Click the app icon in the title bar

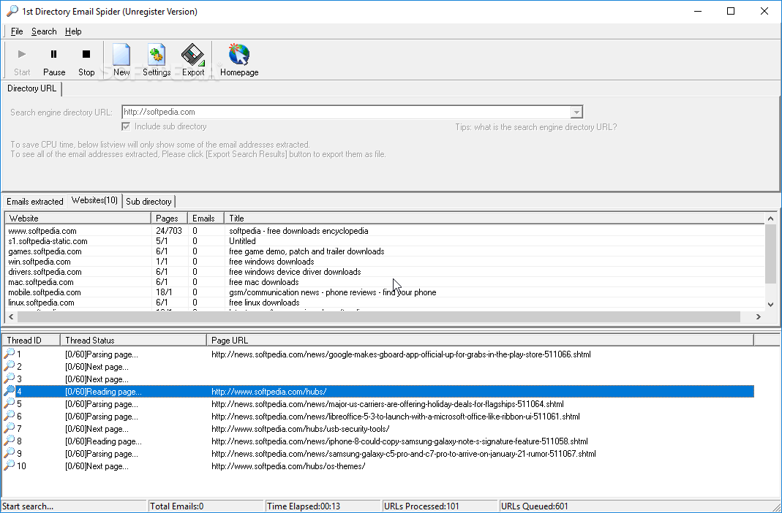(x=12, y=11)
